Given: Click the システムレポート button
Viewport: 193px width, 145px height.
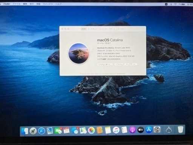Looking at the screenshot, I should pos(105,65).
